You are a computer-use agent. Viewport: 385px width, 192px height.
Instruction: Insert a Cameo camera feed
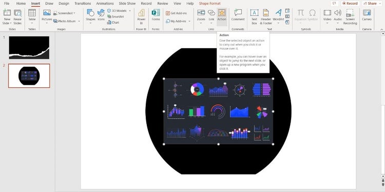(x=367, y=15)
